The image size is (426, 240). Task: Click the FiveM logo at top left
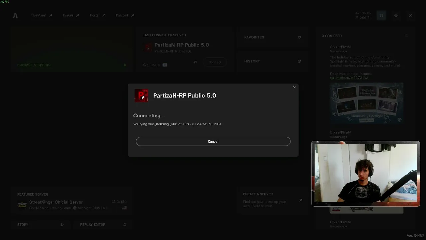(x=15, y=15)
